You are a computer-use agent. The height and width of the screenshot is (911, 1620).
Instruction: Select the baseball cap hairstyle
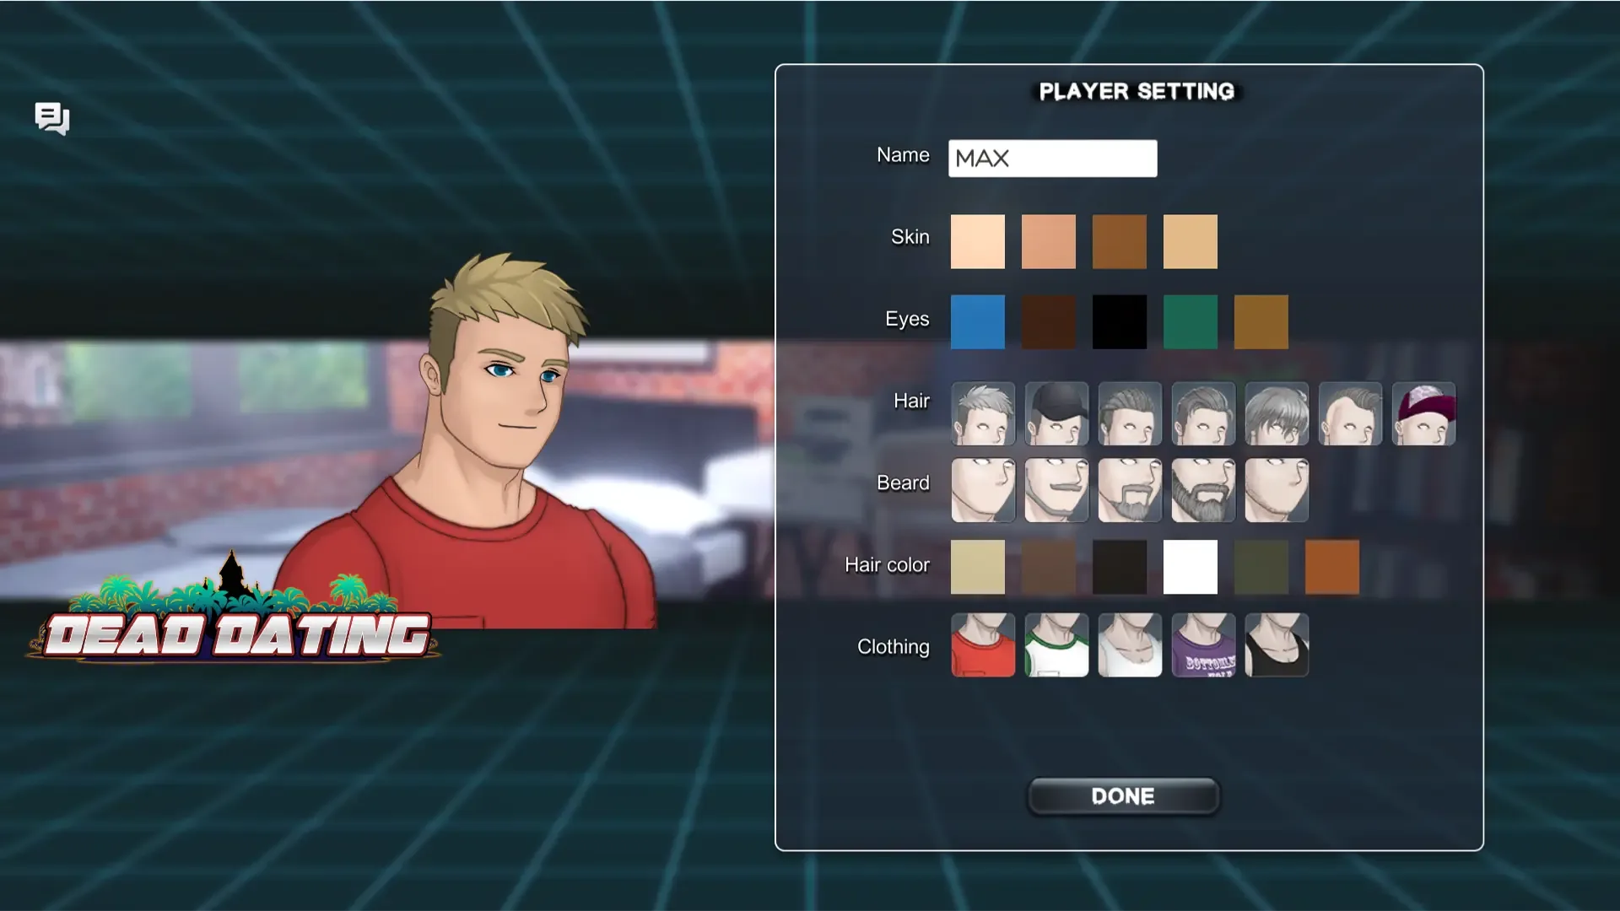(x=1056, y=413)
